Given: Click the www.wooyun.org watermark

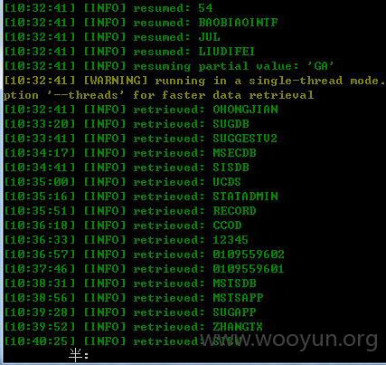Looking at the screenshot, I should (x=289, y=340).
